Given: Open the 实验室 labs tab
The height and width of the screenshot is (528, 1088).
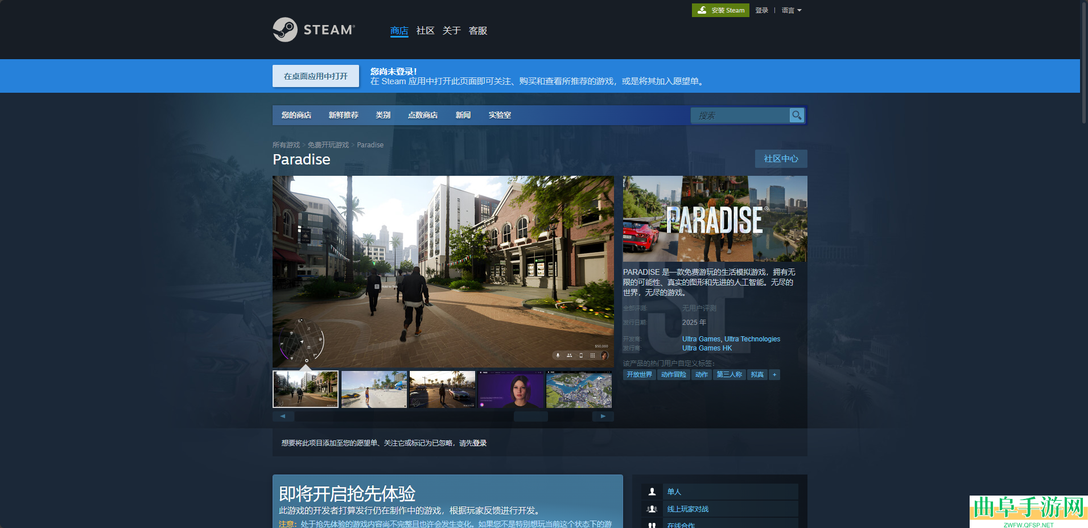Looking at the screenshot, I should (x=499, y=115).
